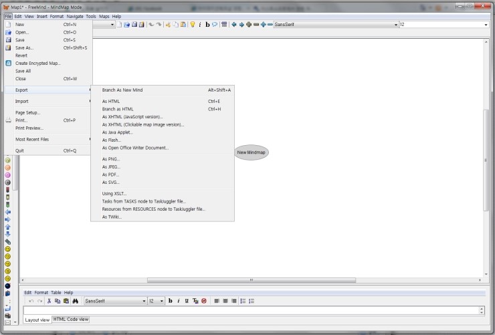This screenshot has width=495, height=335.
Task: Click the light bulb idea icon in toolbar
Action: click(x=192, y=25)
